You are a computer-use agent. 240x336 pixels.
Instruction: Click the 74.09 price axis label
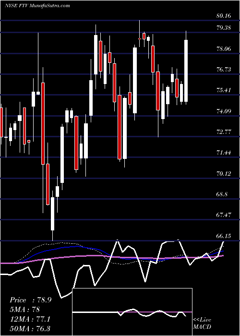click(x=224, y=111)
